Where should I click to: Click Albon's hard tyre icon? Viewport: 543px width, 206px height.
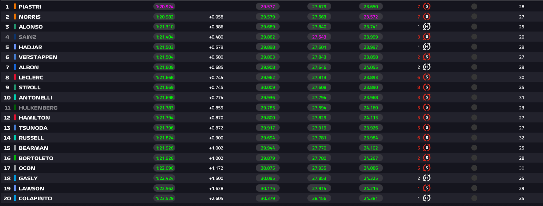(x=427, y=67)
